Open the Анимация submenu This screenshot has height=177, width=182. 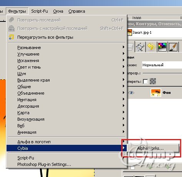pos(66,132)
